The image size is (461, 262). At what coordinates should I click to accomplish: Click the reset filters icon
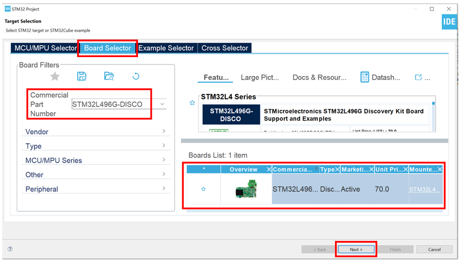(x=136, y=76)
